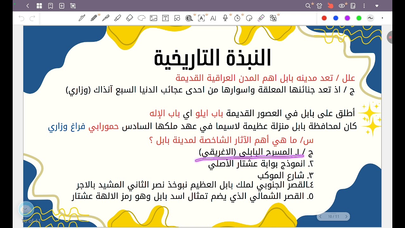Open the crop page tool
Viewport: 405px width, 228px height.
[73, 6]
